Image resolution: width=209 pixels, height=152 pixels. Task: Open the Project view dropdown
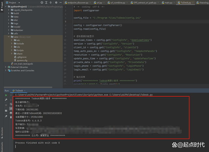pyautogui.click(x=13, y=3)
